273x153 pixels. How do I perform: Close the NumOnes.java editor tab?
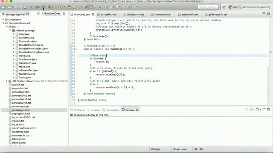pyautogui.click(x=93, y=14)
